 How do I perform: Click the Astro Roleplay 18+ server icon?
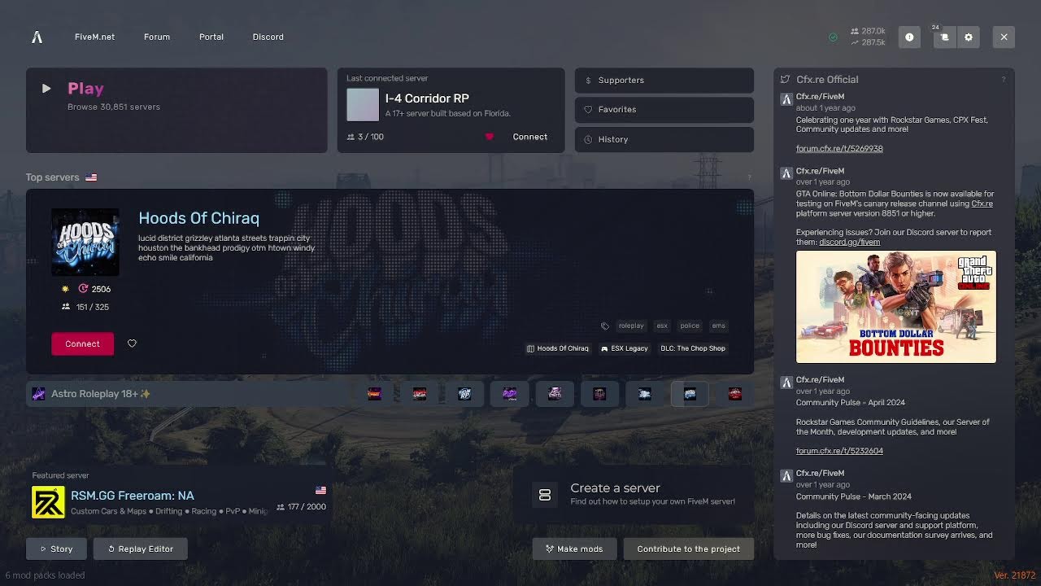pyautogui.click(x=38, y=394)
